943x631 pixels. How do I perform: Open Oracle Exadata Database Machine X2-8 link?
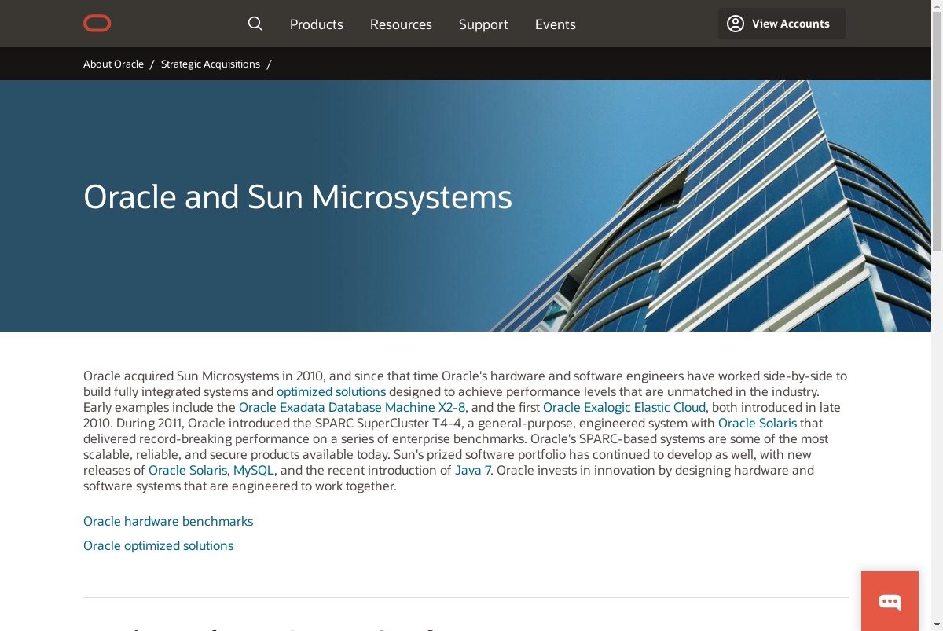(352, 407)
